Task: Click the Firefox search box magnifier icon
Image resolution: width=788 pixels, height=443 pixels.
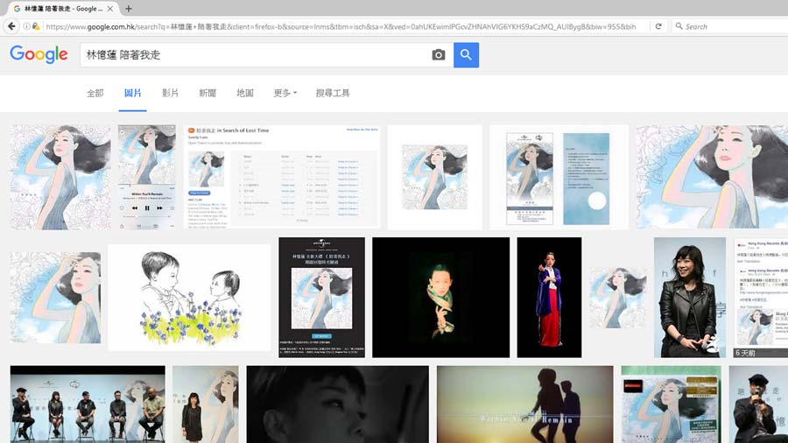Action: (x=679, y=26)
